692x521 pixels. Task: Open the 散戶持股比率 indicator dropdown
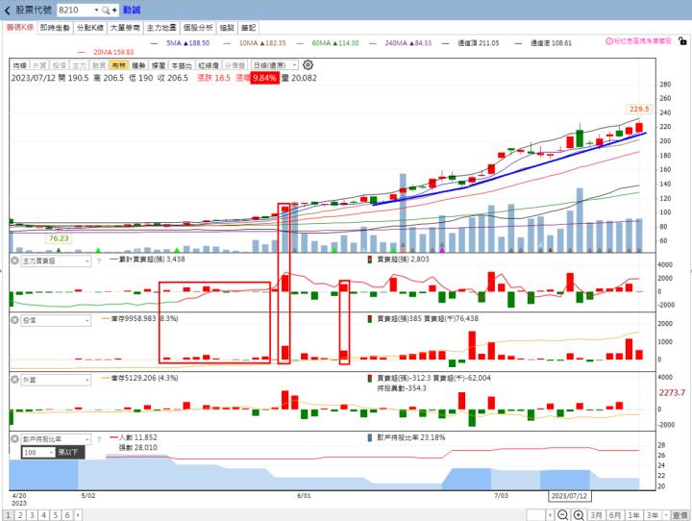56,439
